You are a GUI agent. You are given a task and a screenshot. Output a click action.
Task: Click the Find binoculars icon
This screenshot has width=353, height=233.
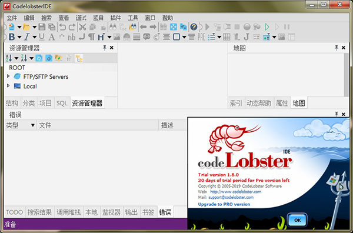point(113,27)
